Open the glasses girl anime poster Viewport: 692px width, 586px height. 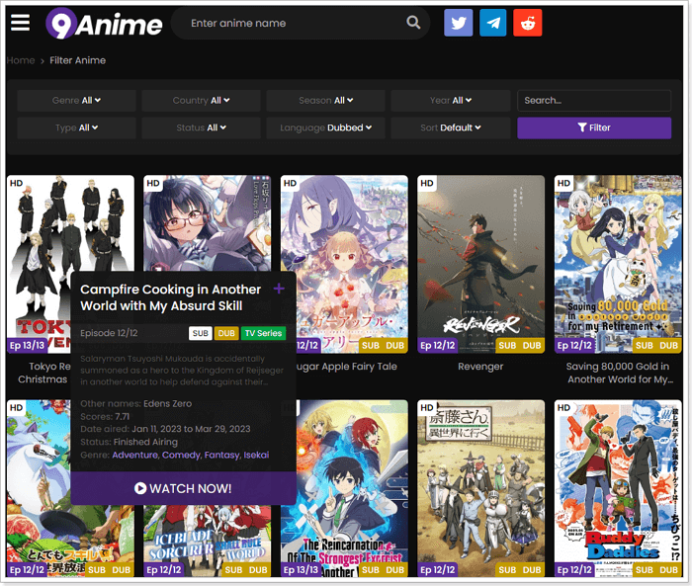[207, 223]
